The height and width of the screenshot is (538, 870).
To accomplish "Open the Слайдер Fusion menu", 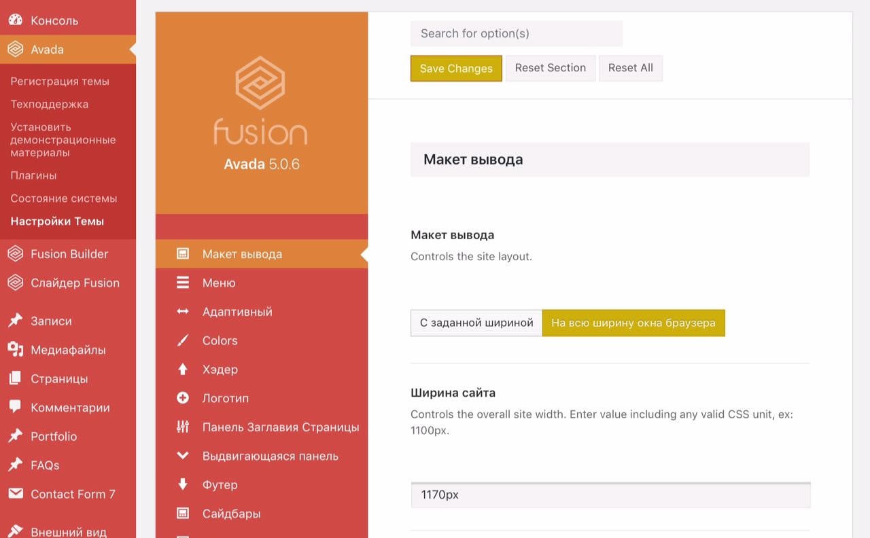I will pos(68,283).
